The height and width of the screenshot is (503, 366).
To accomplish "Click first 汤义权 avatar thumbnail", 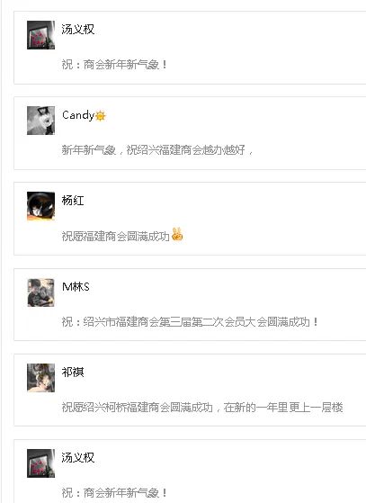I will (x=40, y=35).
